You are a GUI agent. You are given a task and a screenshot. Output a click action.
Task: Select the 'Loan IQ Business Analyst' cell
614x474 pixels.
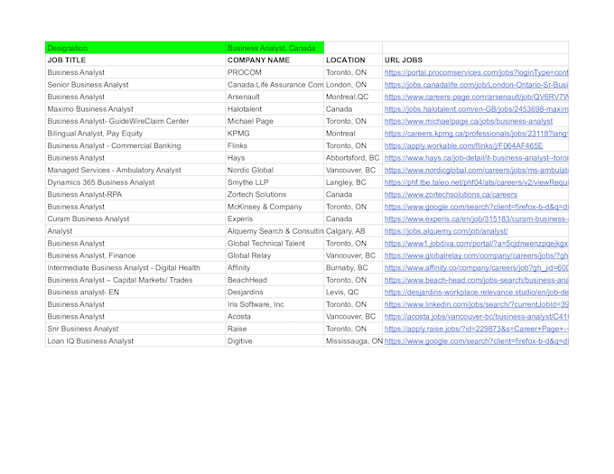(x=135, y=341)
